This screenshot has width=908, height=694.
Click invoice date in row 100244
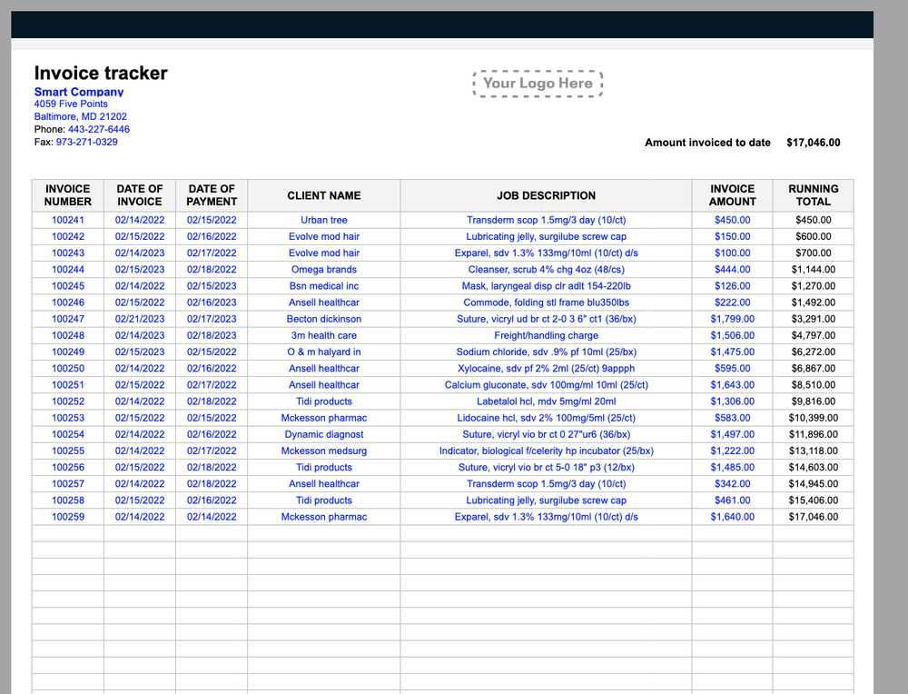point(140,270)
